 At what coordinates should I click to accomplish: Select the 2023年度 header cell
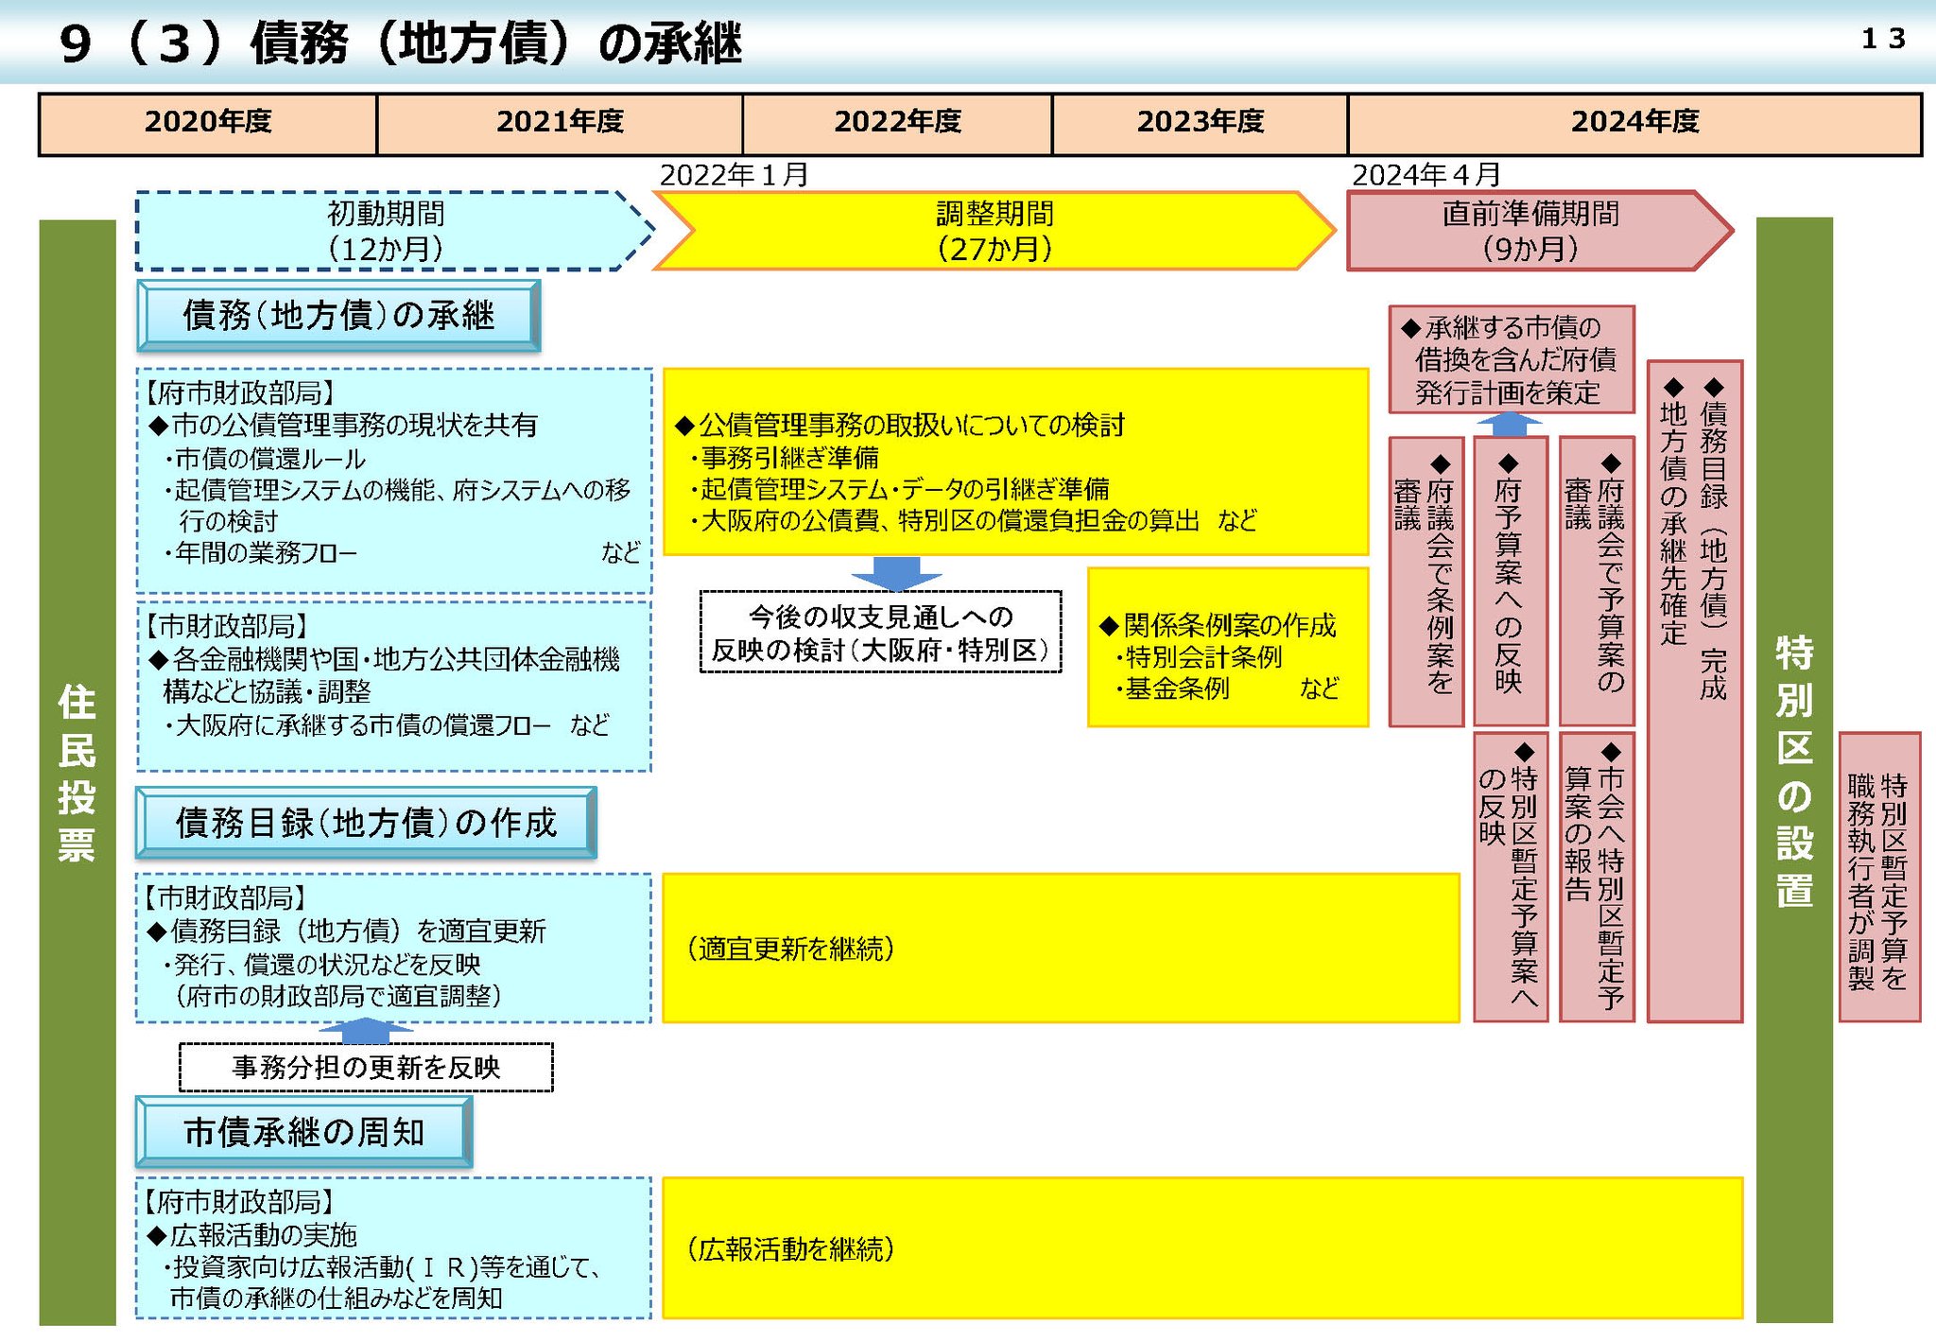coord(1200,123)
